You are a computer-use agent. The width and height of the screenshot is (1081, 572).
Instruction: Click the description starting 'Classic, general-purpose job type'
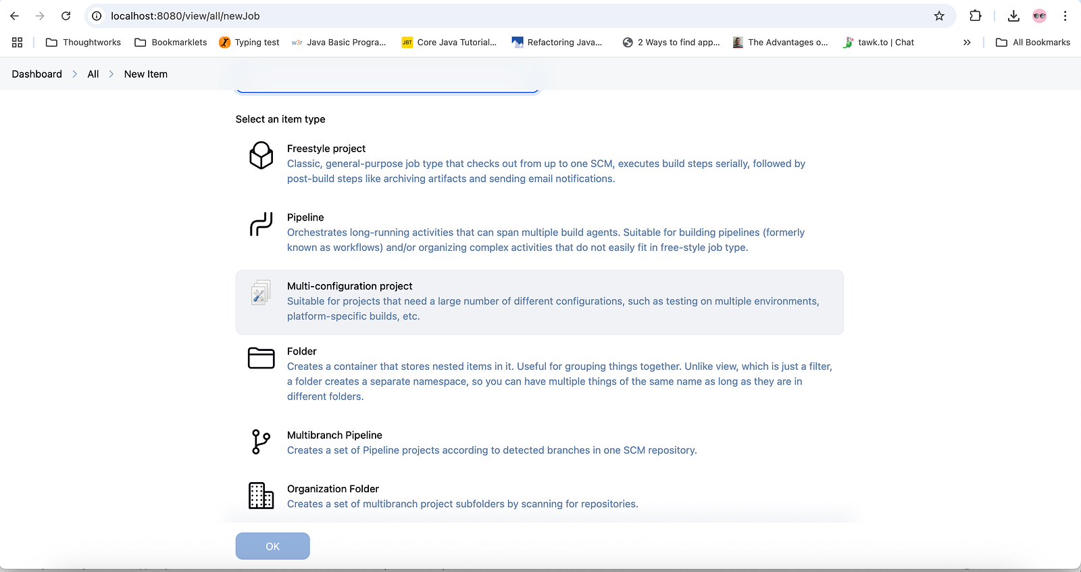point(546,171)
